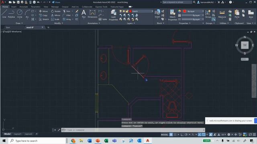This screenshot has height=144, width=257.
Task: Toggle snap mode in status bar
Action: click(175, 134)
